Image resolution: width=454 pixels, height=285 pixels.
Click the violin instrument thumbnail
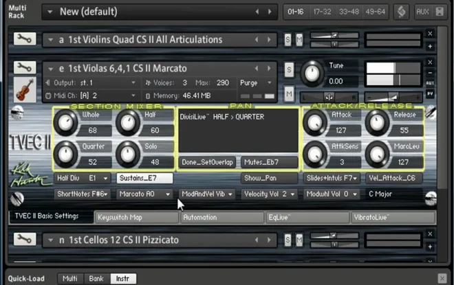tap(25, 89)
